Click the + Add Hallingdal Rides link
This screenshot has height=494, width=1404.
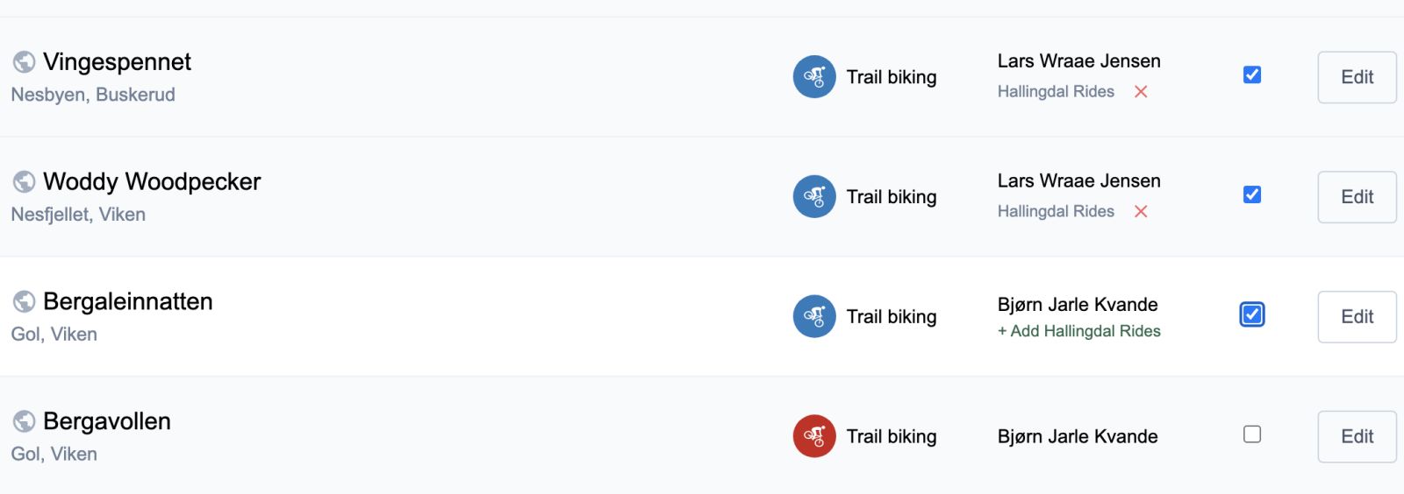pyautogui.click(x=1078, y=331)
